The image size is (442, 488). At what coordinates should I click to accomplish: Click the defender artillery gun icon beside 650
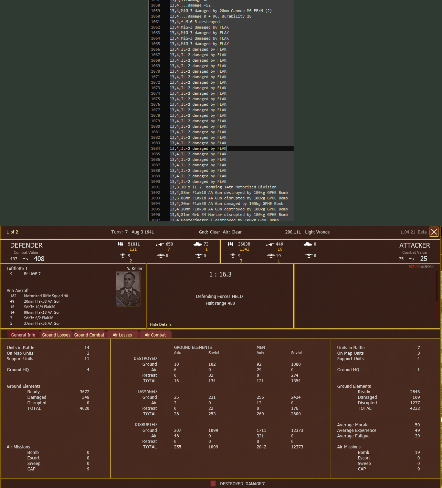pos(160,244)
